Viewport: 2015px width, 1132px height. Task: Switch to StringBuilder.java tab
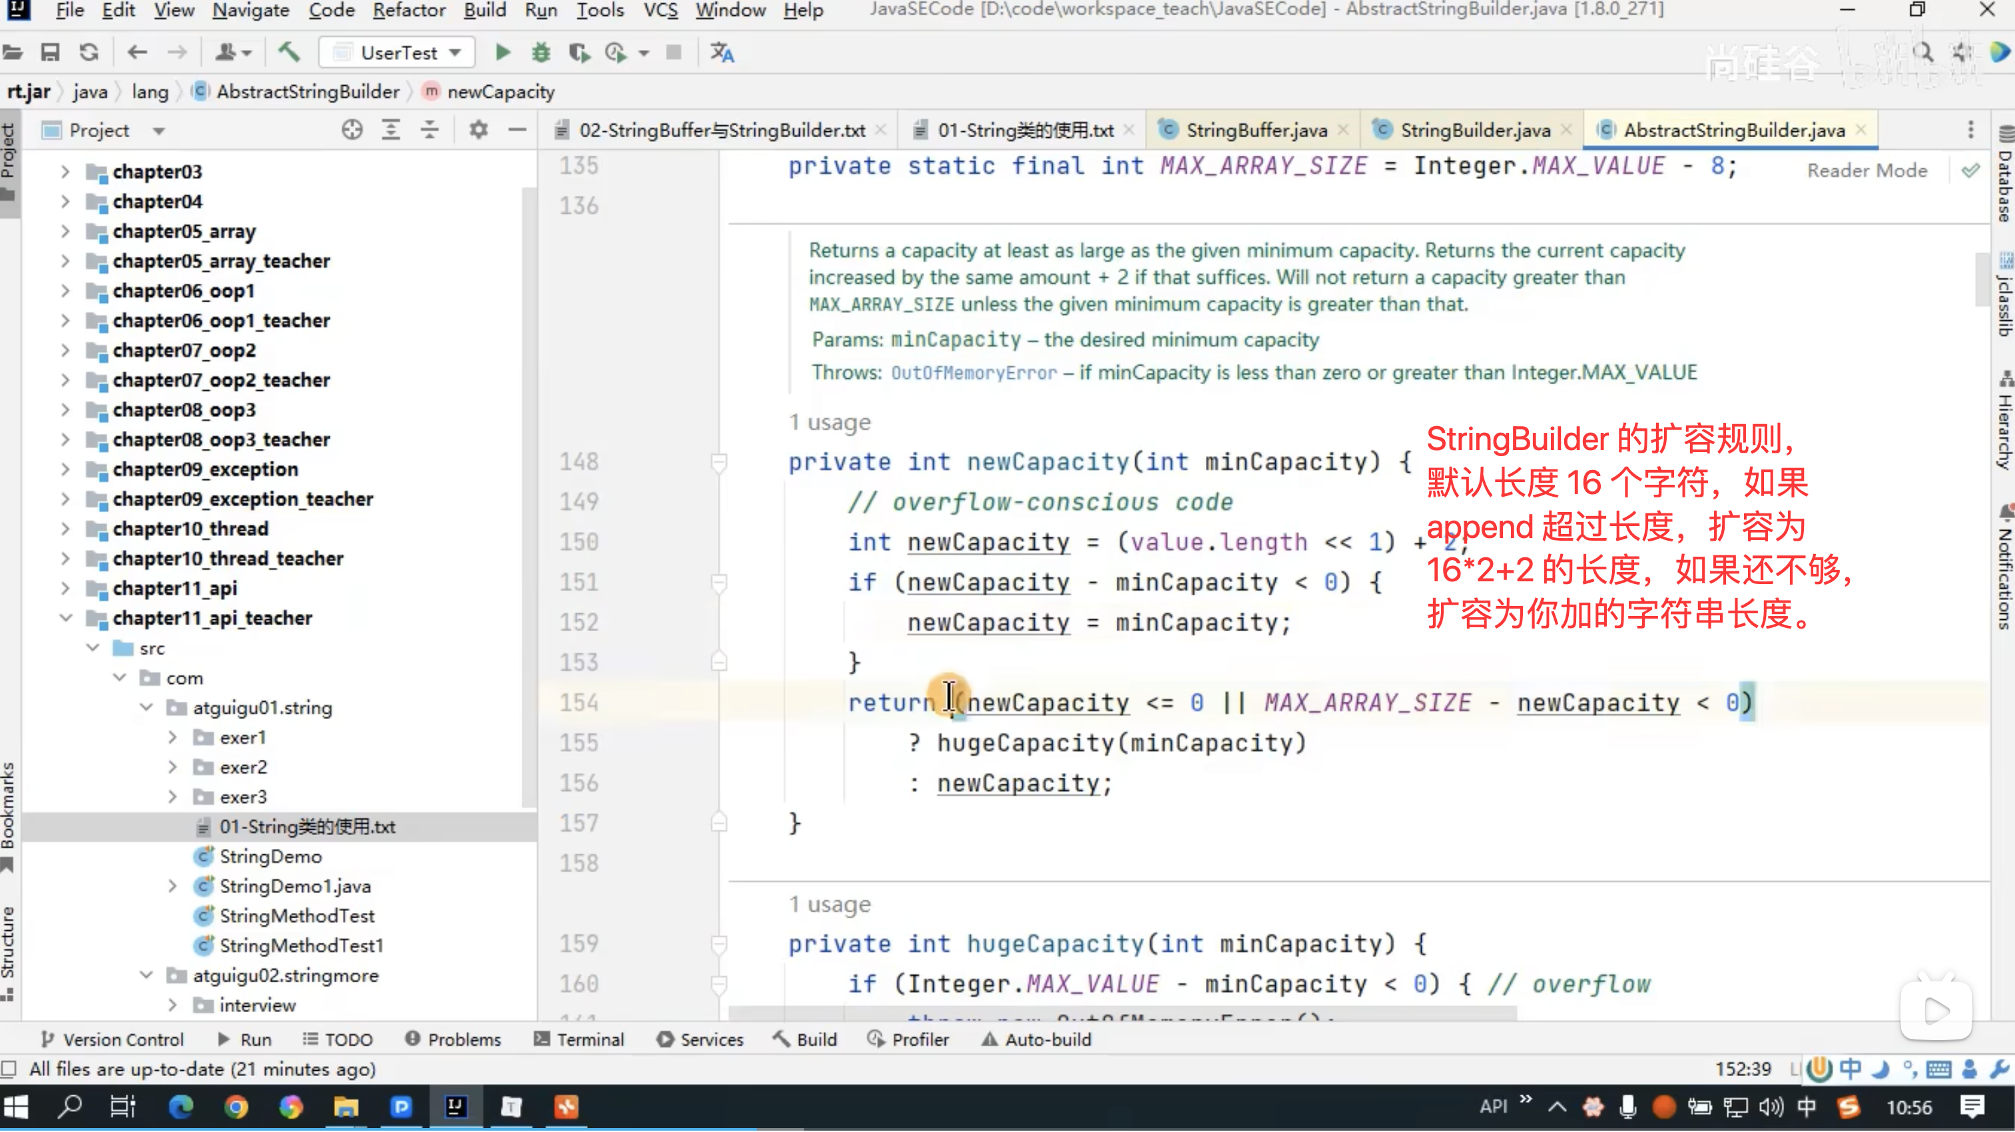point(1474,130)
